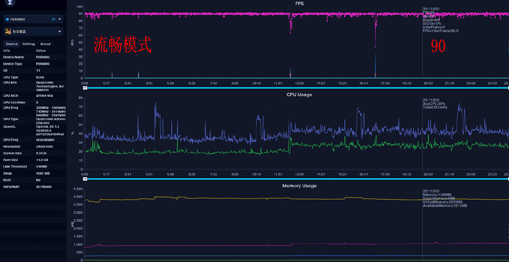Click the 11.2 GB RAM value
The height and width of the screenshot is (262, 509).
42,160
